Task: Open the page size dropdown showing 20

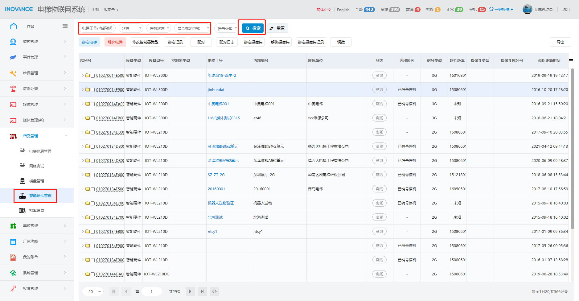Action: (x=93, y=291)
